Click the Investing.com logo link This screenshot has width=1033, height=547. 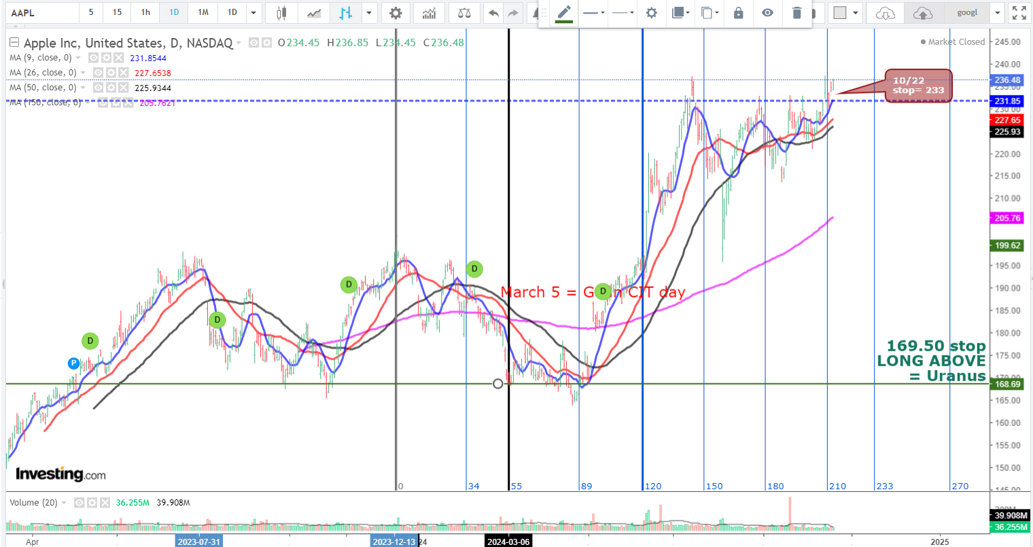pyautogui.click(x=60, y=474)
